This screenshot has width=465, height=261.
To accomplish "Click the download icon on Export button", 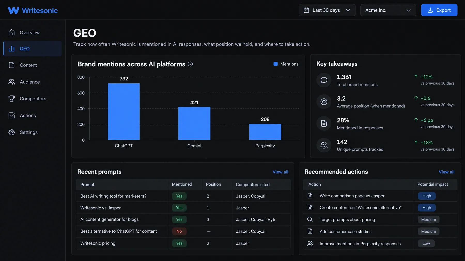I will pos(430,10).
